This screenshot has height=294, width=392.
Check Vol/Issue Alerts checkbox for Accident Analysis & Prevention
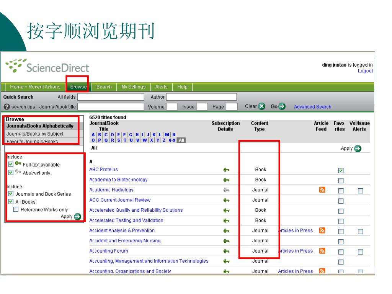(360, 232)
